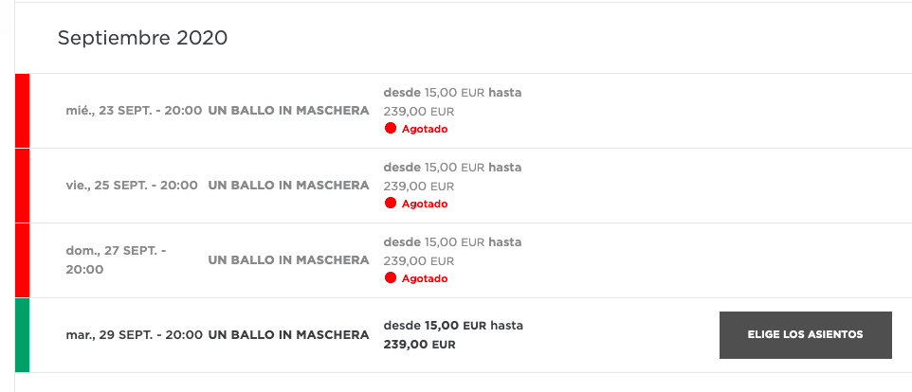The width and height of the screenshot is (912, 392).
Task: Open Un Ballo in Maschera on 27 Sept.
Action: pyautogui.click(x=288, y=260)
